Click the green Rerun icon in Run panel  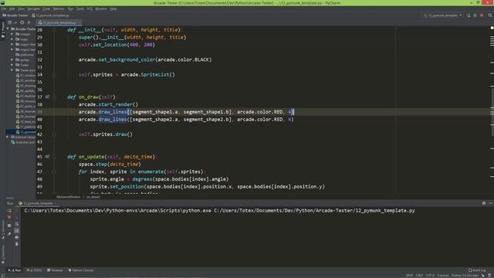click(x=9, y=211)
